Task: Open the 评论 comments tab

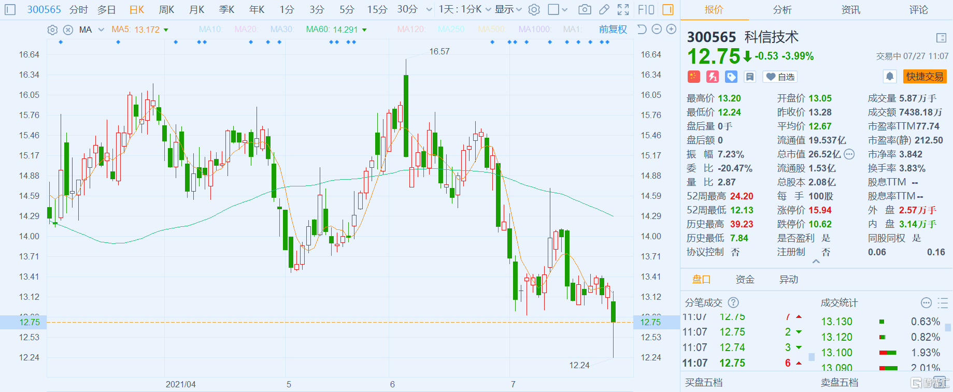Action: point(919,9)
